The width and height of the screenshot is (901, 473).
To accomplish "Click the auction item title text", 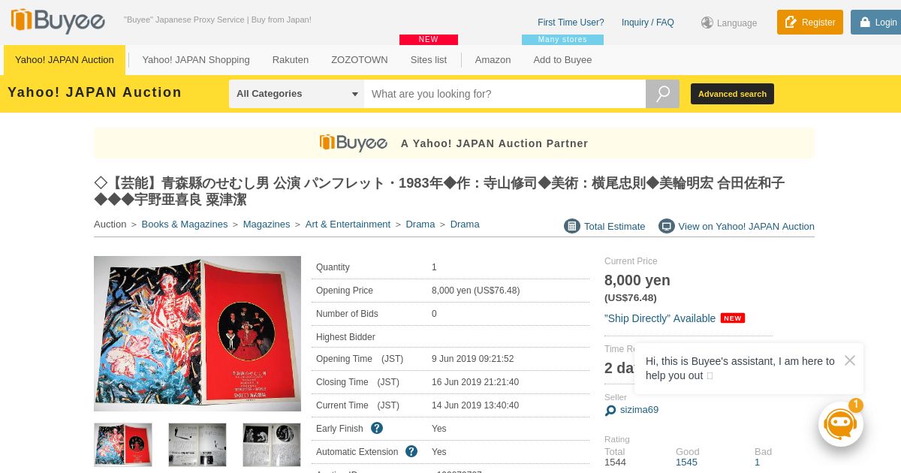I will (x=439, y=191).
